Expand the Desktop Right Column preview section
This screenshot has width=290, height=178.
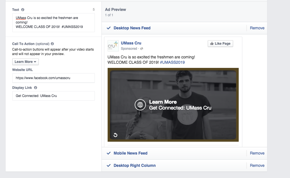tap(134, 165)
